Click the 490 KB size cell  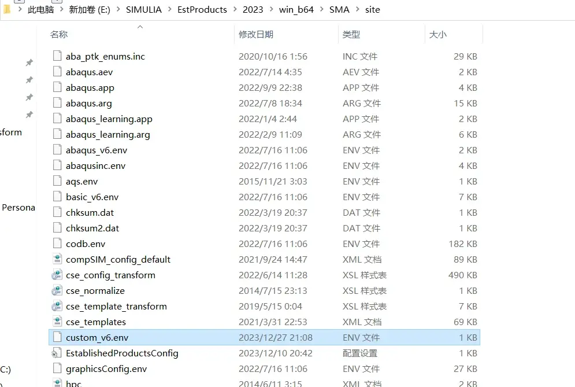(463, 275)
